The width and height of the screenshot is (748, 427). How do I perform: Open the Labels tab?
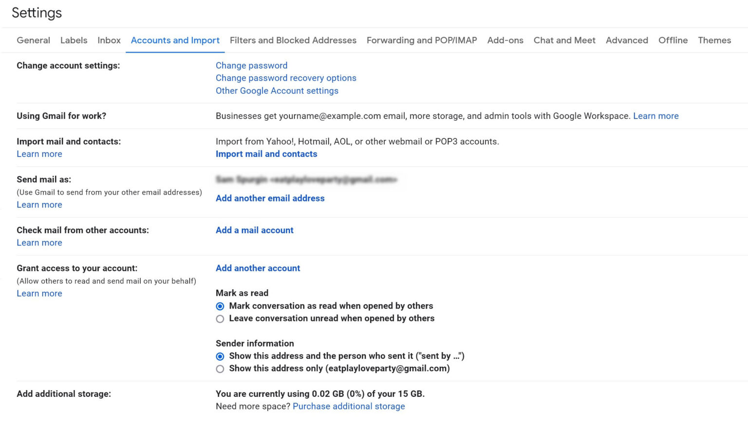point(74,40)
